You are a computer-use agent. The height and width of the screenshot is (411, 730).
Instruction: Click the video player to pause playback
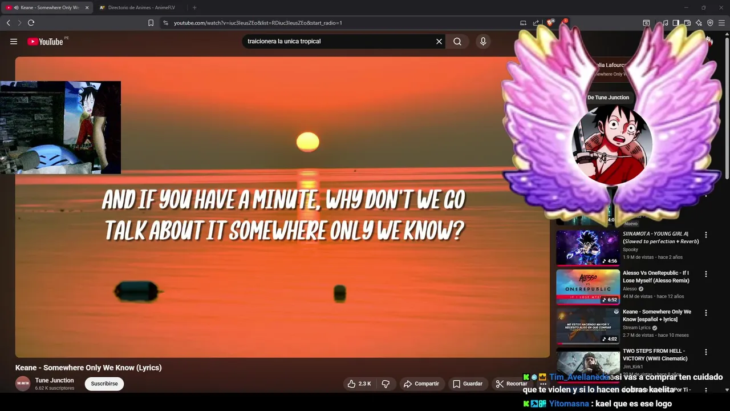282,207
